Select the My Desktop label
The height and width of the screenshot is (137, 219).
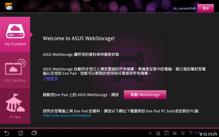(x=15, y=80)
